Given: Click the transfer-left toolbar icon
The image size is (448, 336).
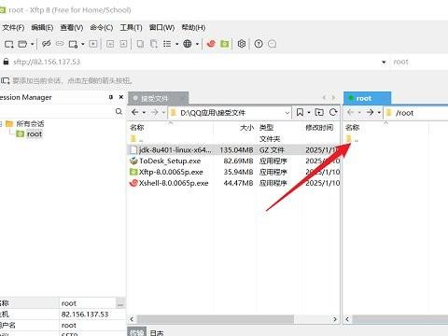Looking at the screenshot, I should point(110,44).
